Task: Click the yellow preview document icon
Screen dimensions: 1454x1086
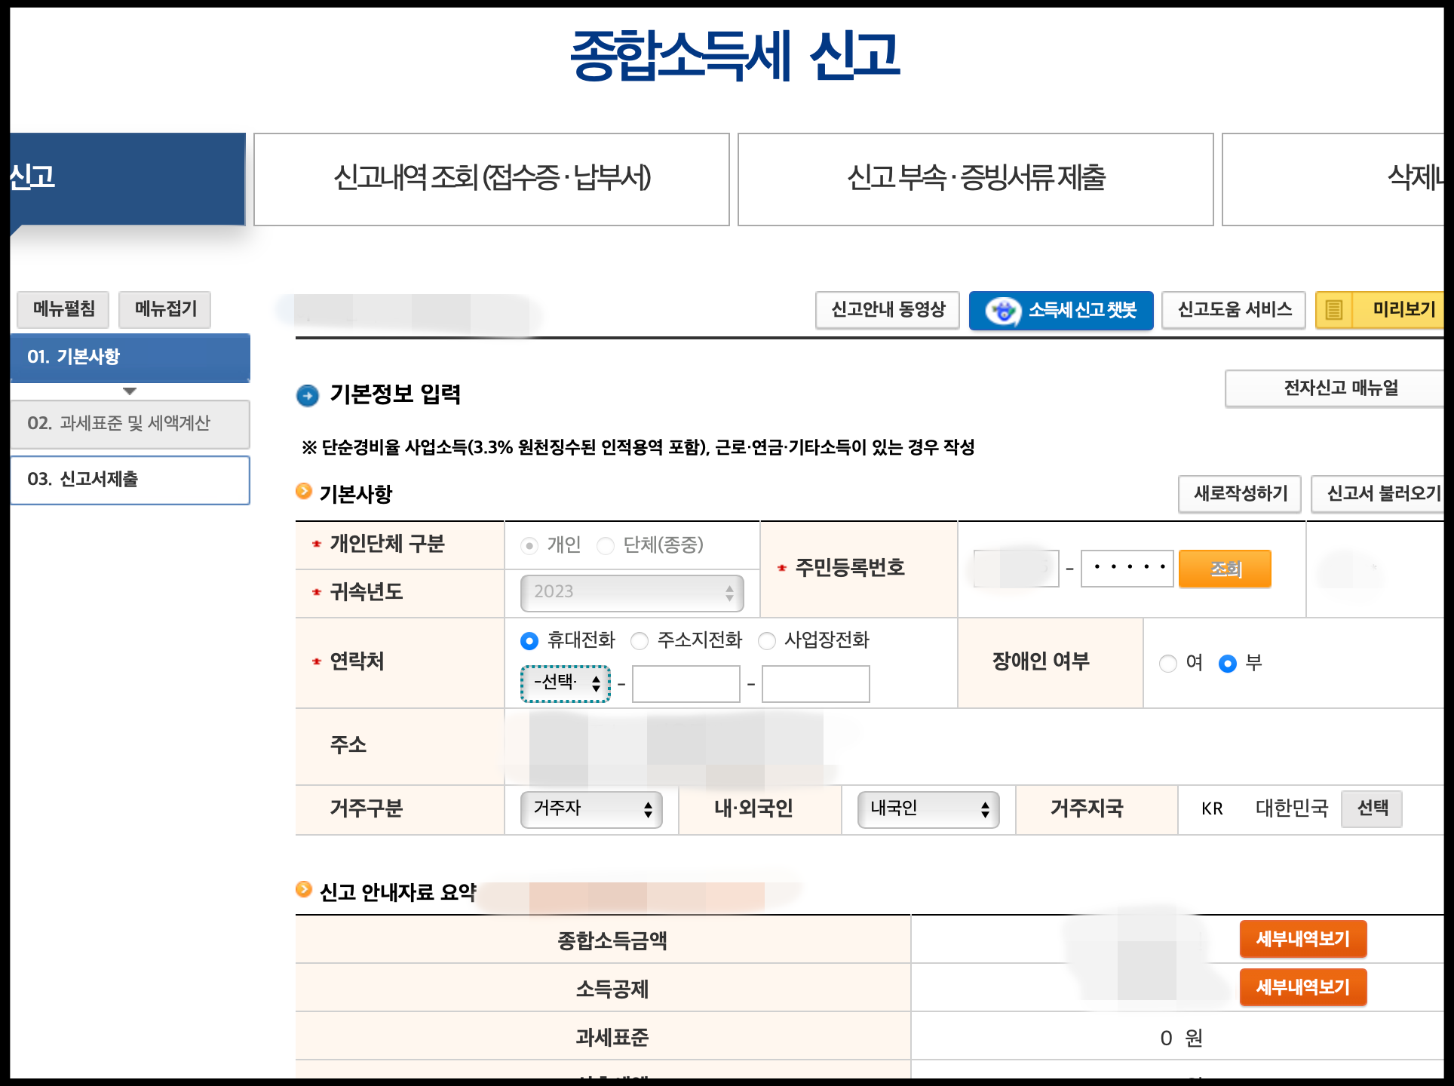Action: point(1333,310)
